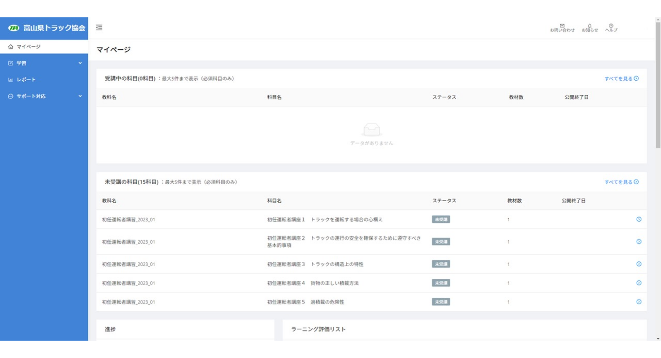This screenshot has height=358, width=661.
Task: Open arrow icon for 初任運転者講座2 row
Action: click(x=639, y=242)
